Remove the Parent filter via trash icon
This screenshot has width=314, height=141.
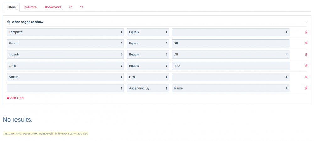click(306, 43)
